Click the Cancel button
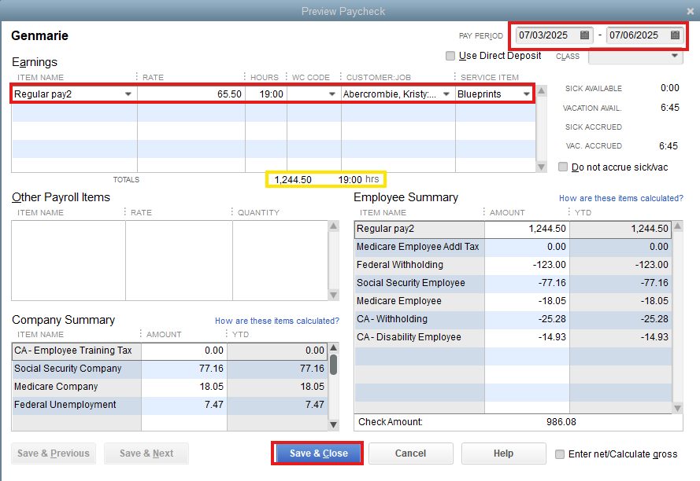700x481 pixels. coord(411,453)
